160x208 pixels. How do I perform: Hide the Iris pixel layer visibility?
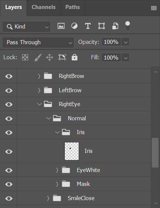(x=9, y=151)
